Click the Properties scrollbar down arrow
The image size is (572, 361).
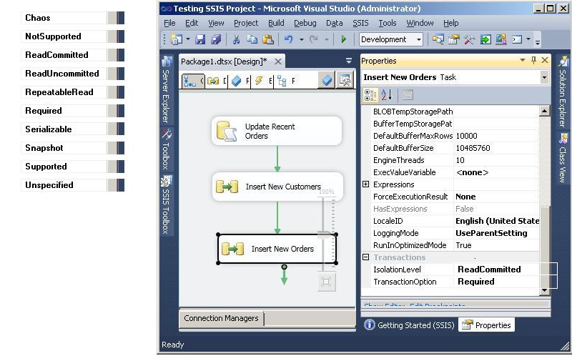click(544, 290)
